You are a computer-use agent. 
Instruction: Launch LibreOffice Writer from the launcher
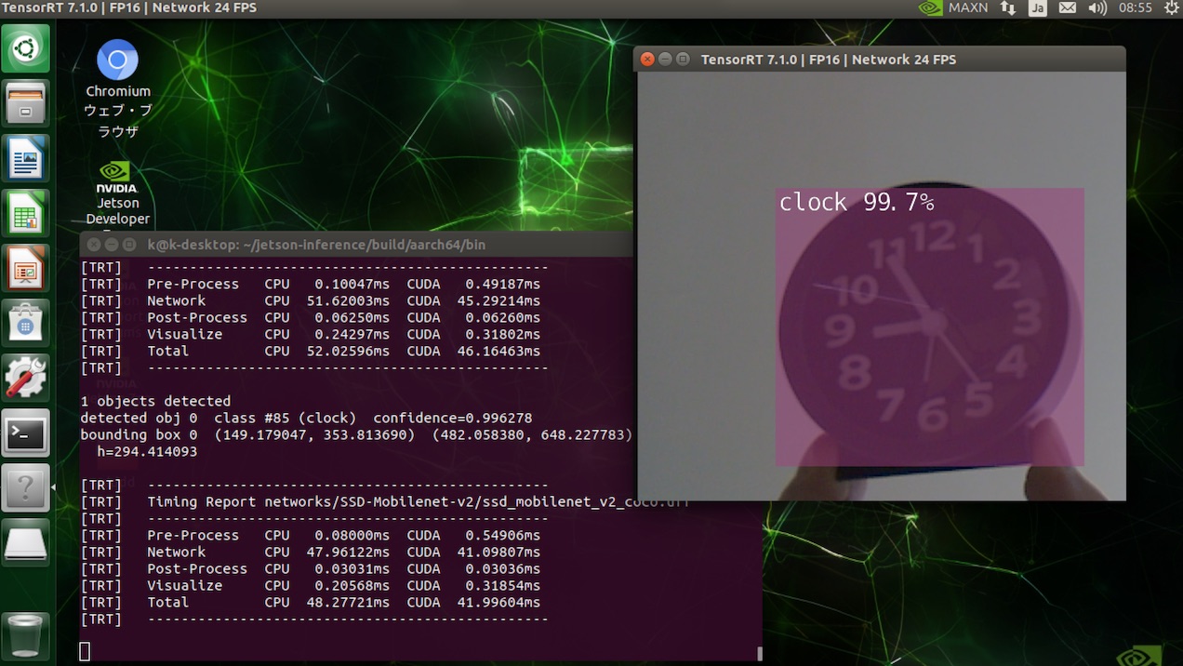(26, 158)
